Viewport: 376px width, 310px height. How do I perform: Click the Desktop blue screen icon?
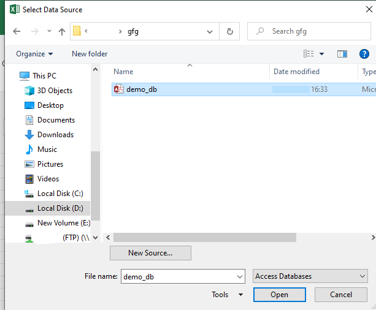tap(29, 105)
